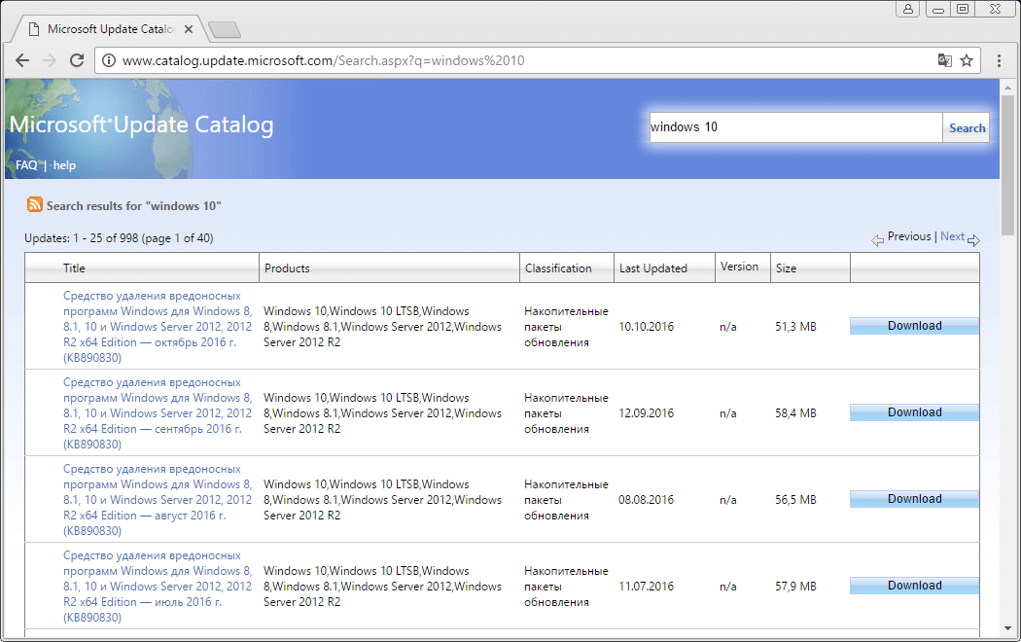
Task: Open the help link
Action: pos(63,164)
